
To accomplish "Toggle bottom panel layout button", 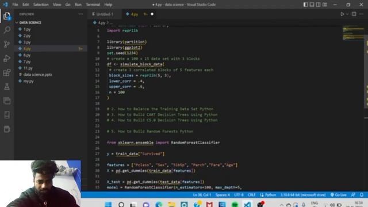I will tap(312, 5).
